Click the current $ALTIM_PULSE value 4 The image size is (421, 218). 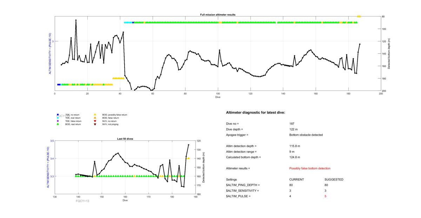coord(290,196)
